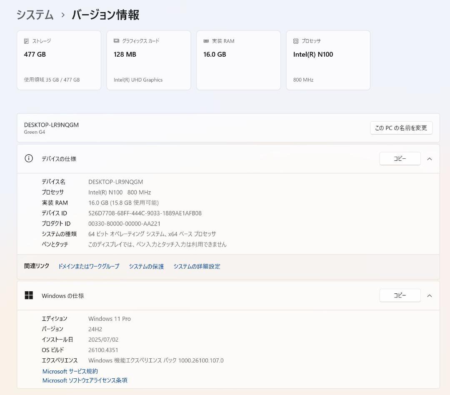The height and width of the screenshot is (395, 450).
Task: Open the システムの詳細設定 link
Action: (x=197, y=266)
